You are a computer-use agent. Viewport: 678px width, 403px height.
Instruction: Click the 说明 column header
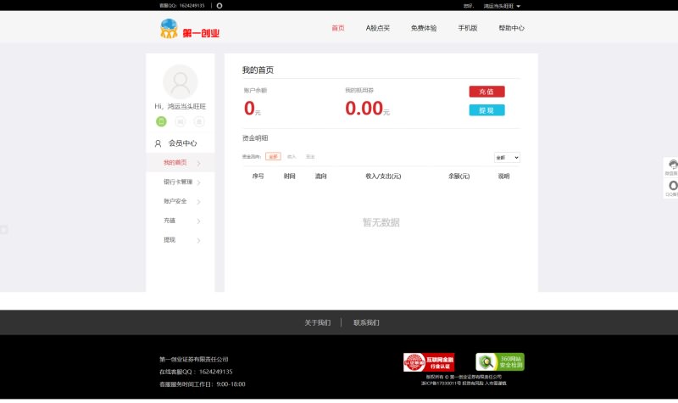pos(503,176)
